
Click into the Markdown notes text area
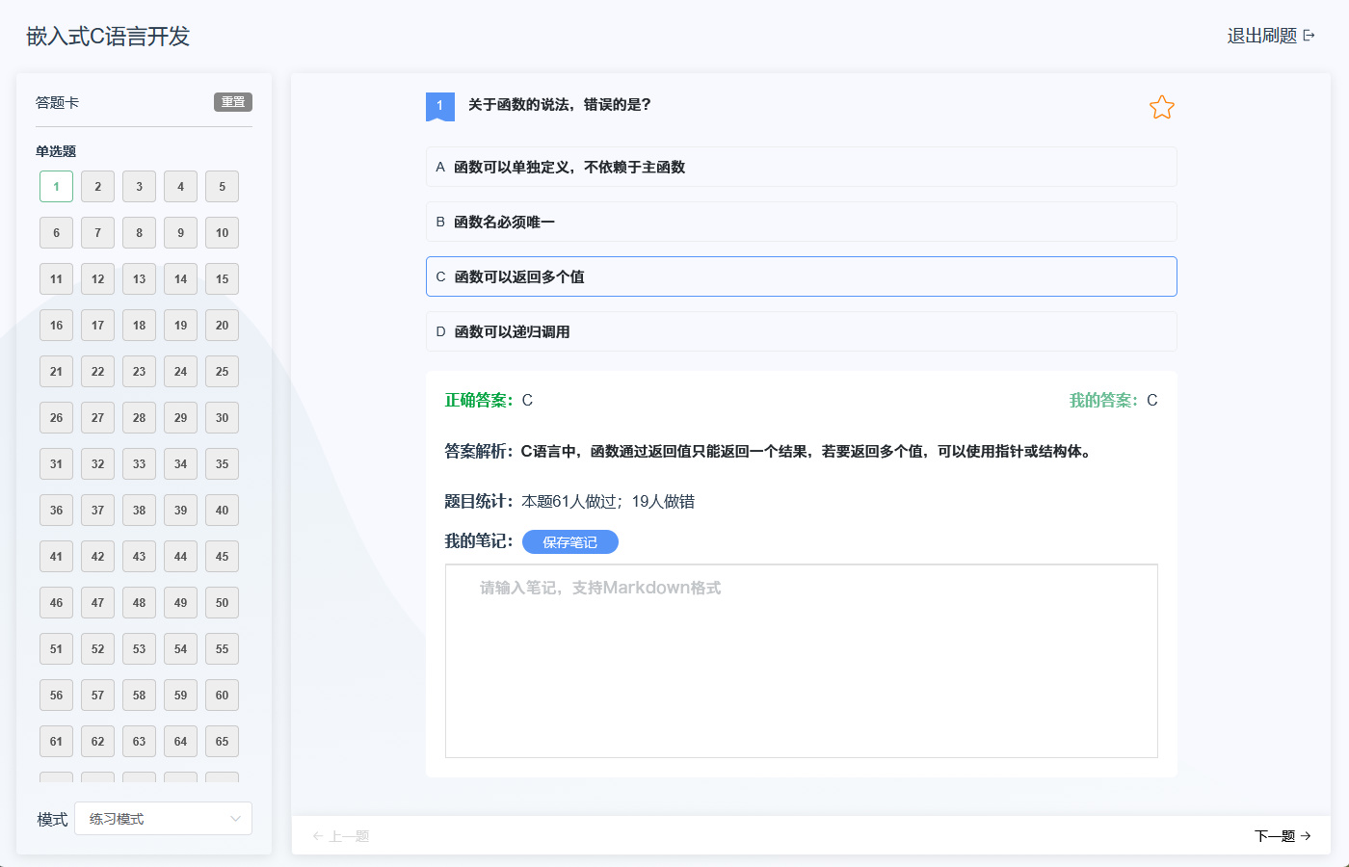(x=801, y=661)
